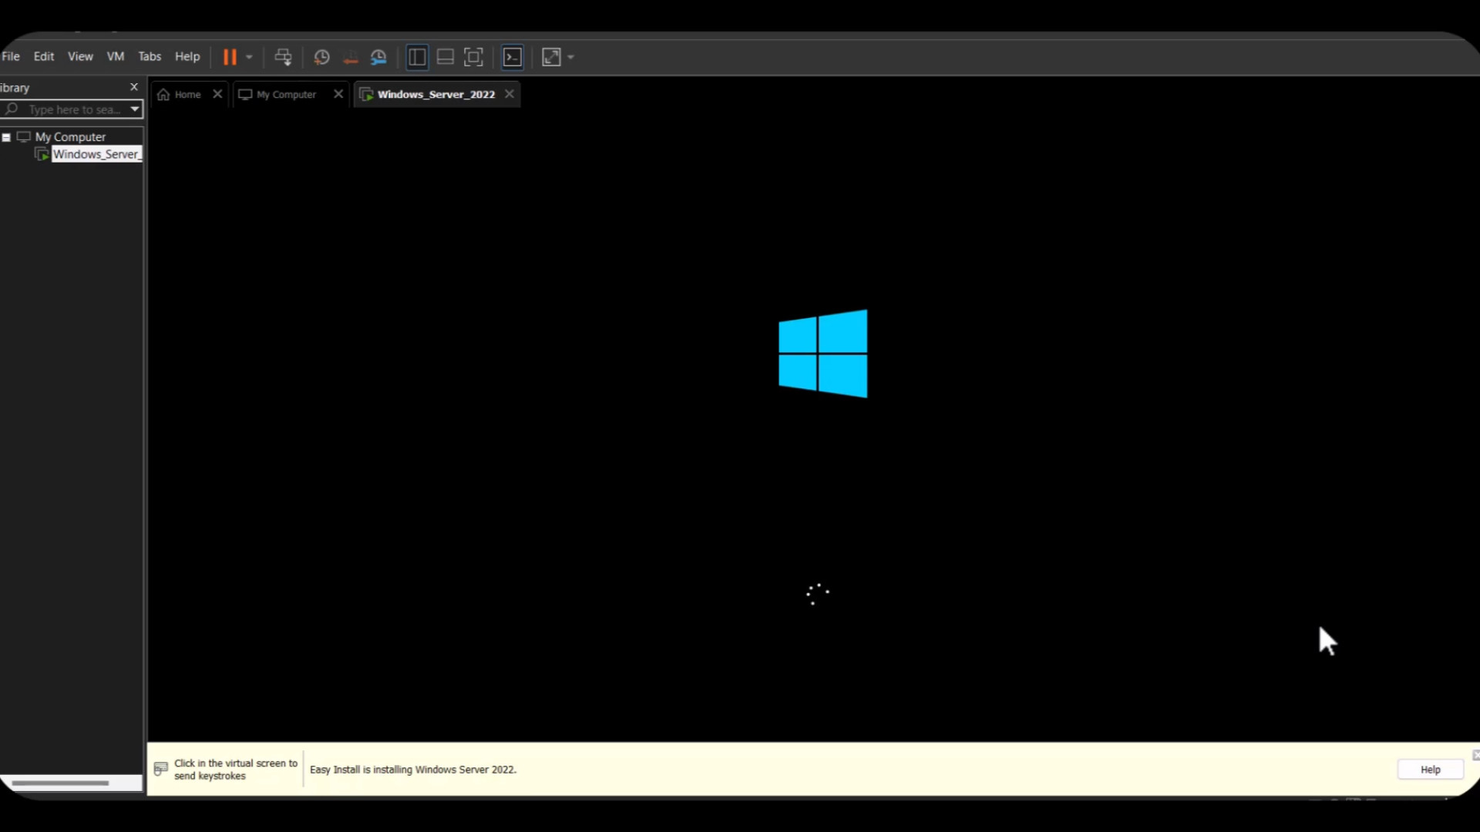Toggle the library sidebar panel
Screen dimensions: 1480x832
(417, 57)
